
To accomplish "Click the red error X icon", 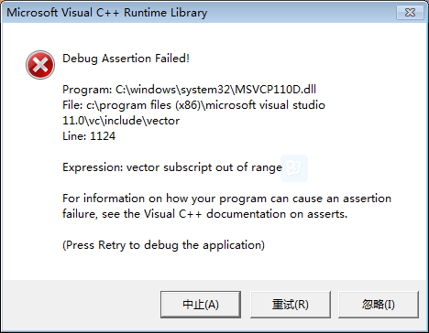I will click(40, 65).
